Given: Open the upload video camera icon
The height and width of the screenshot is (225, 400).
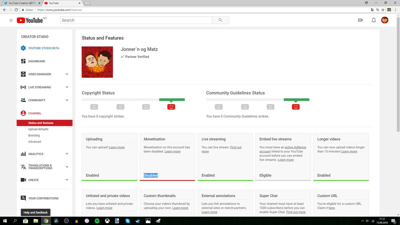Looking at the screenshot, I should click(x=360, y=20).
